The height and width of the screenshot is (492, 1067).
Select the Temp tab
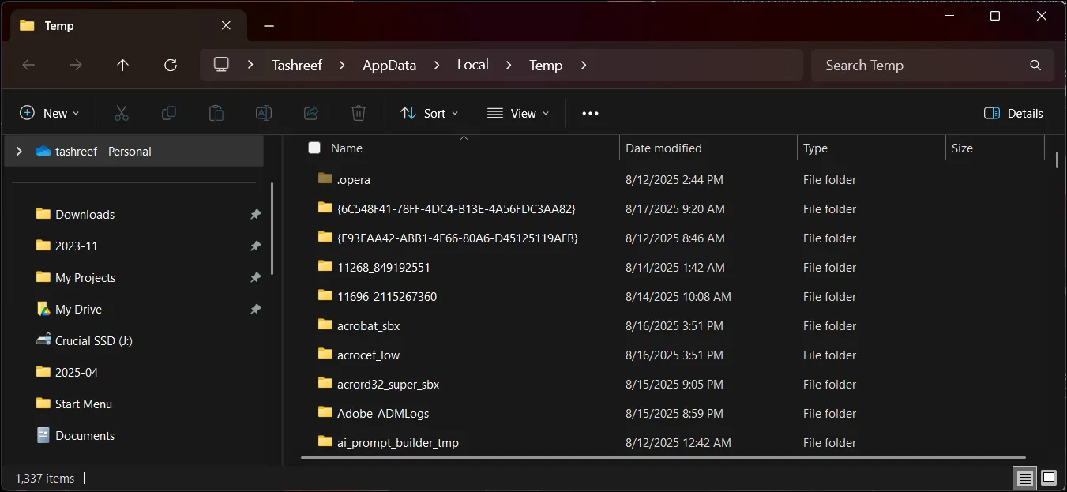tap(59, 25)
